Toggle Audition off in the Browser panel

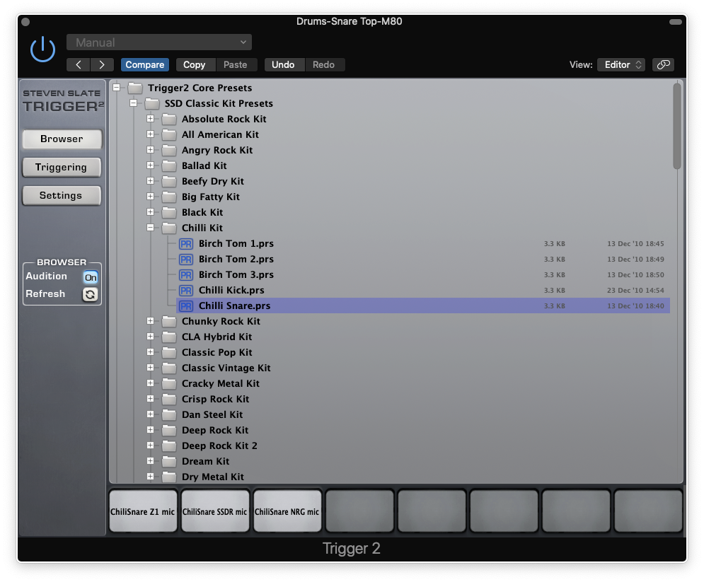tap(90, 277)
